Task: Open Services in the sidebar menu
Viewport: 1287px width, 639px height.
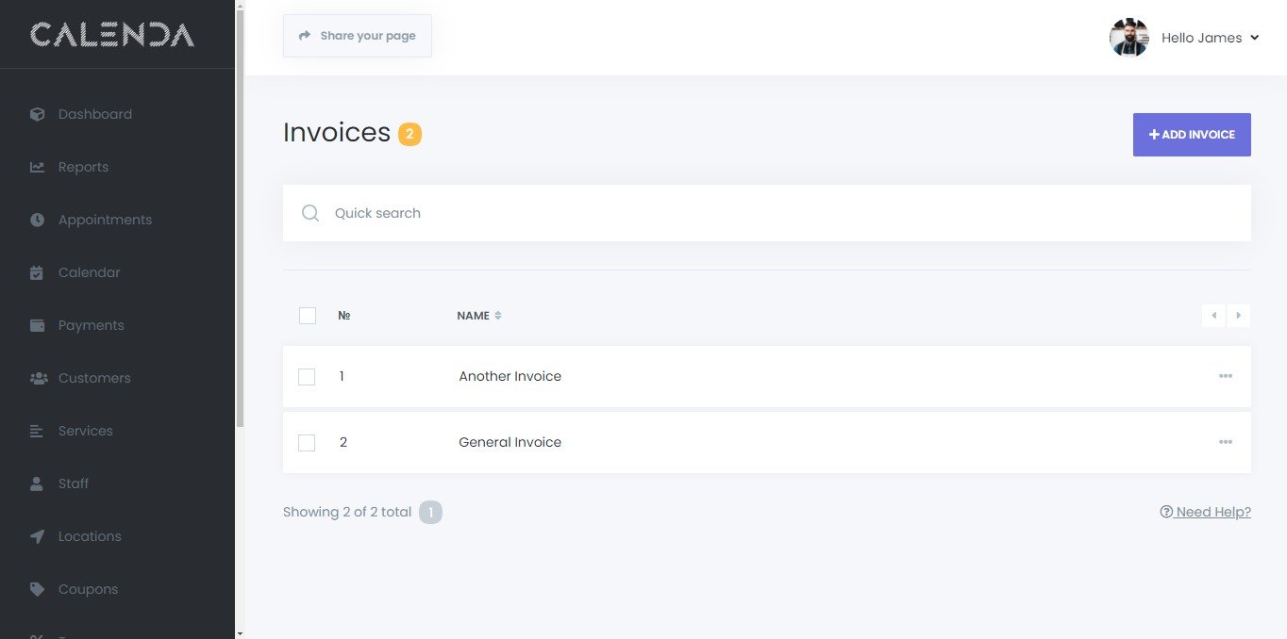Action: tap(85, 431)
